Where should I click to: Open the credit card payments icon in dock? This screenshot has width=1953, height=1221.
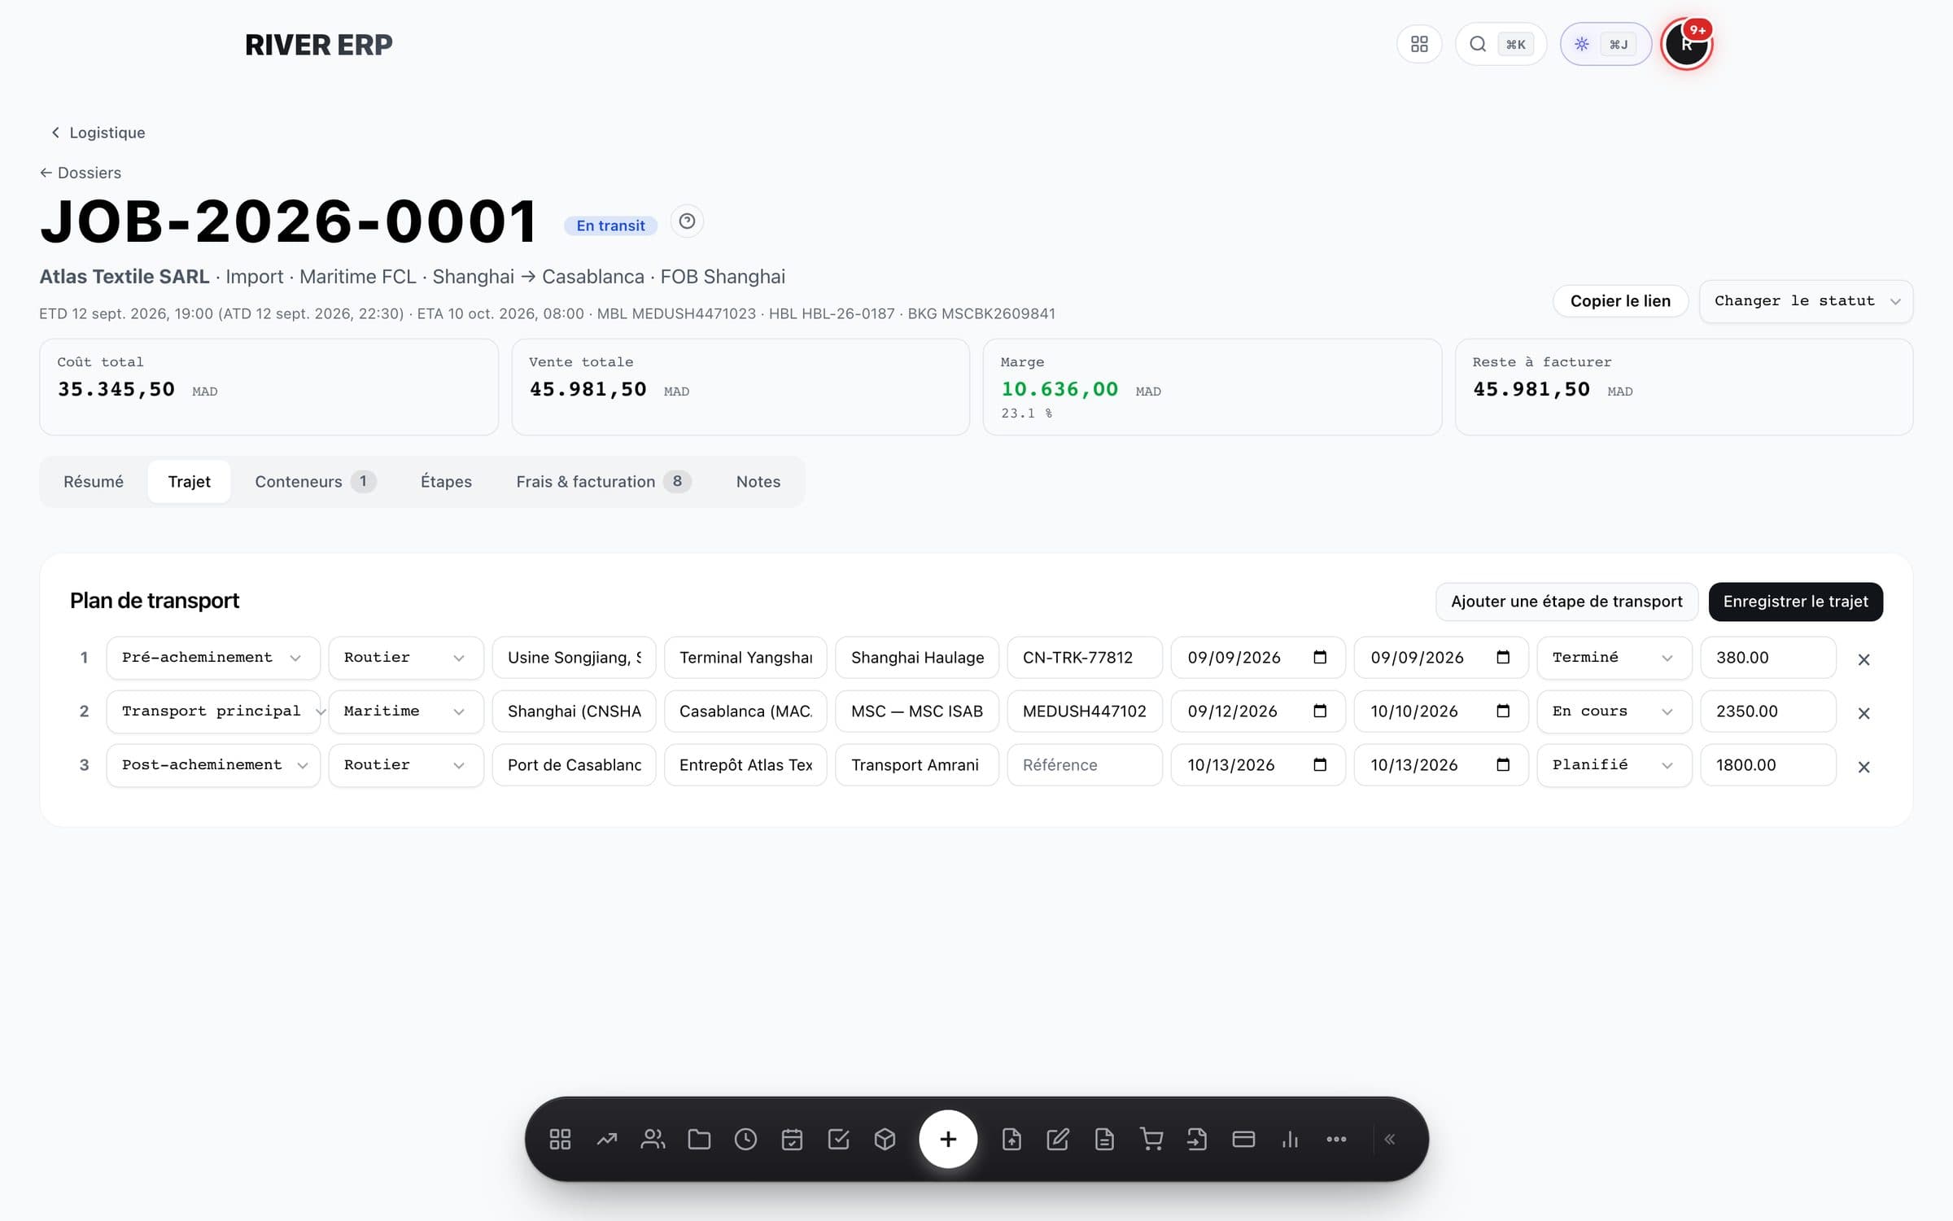[x=1243, y=1139]
